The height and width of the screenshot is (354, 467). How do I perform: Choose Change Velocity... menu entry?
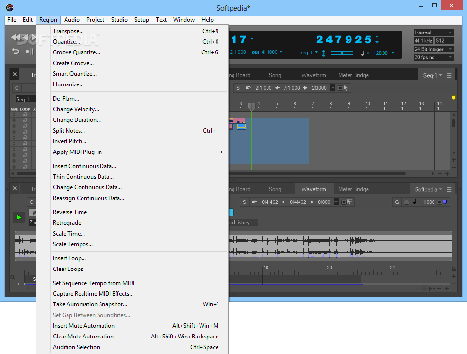point(132,109)
